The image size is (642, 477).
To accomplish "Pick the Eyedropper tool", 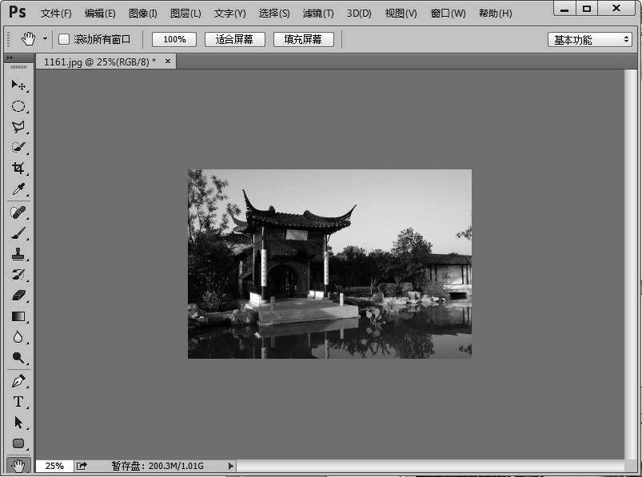I will click(x=18, y=189).
